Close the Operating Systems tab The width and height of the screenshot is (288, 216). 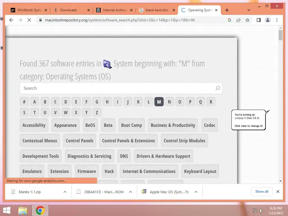[216, 10]
